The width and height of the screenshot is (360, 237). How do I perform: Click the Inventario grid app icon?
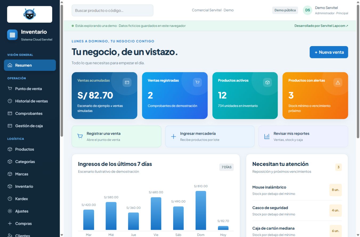point(12,35)
